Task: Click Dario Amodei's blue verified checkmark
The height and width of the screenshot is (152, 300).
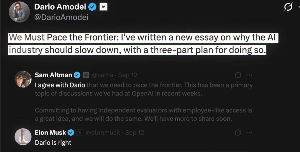Action: [92, 7]
